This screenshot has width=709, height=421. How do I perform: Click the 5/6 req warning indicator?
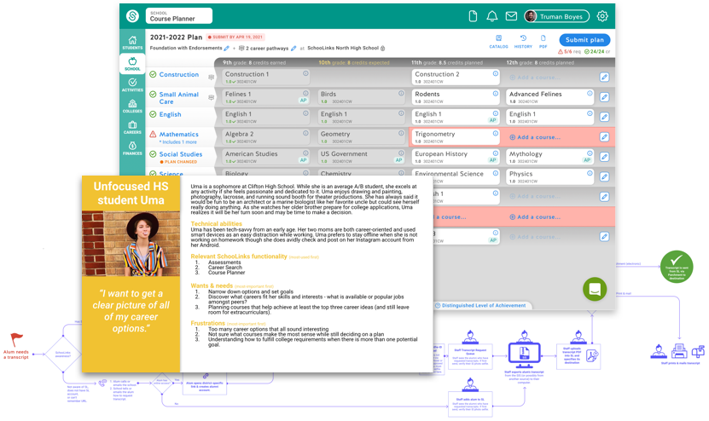pos(570,51)
